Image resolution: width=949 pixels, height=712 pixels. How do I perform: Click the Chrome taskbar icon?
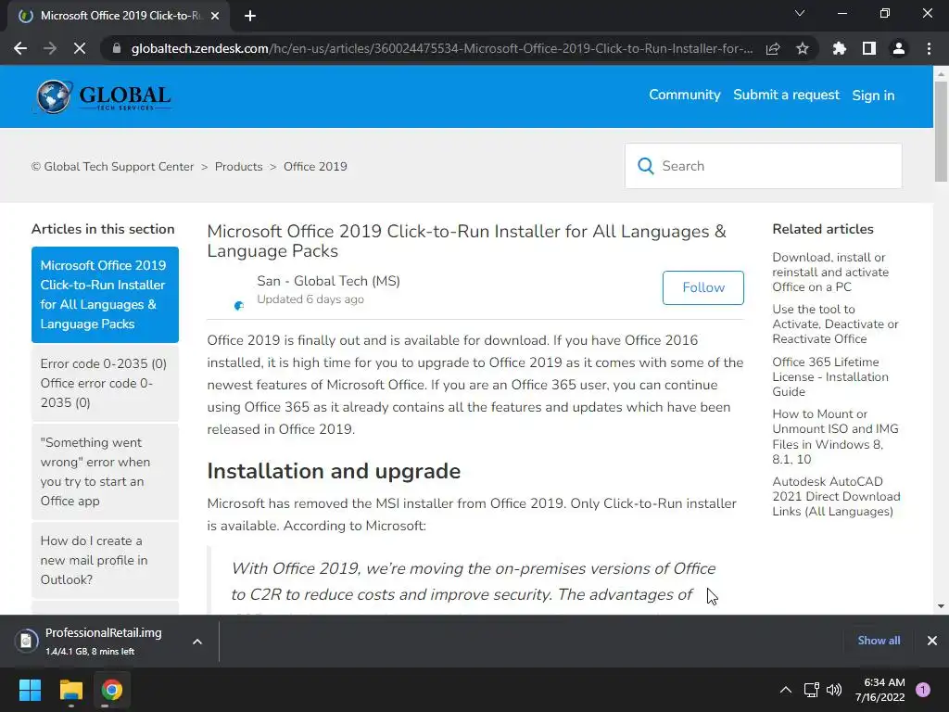click(112, 690)
